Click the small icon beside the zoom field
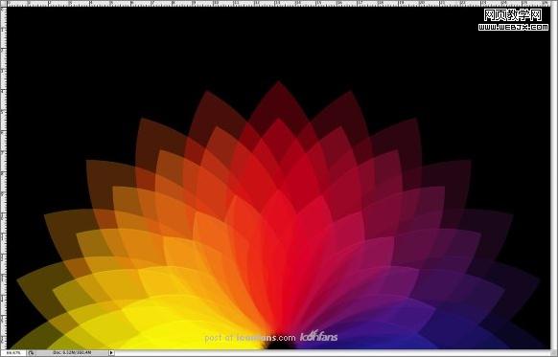558x357 pixels. click(32, 353)
